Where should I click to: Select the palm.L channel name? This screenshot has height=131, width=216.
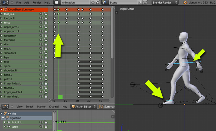tap(8, 79)
